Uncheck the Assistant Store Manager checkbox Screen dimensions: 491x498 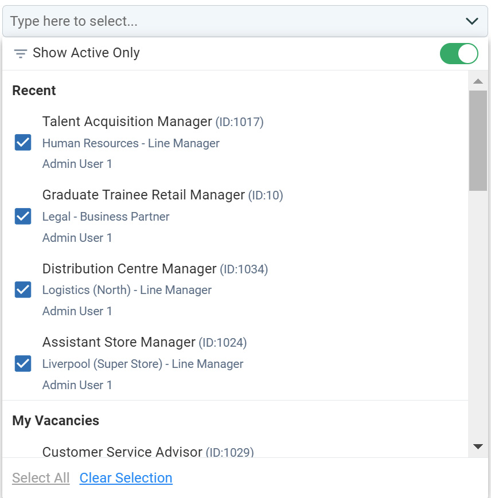point(23,363)
